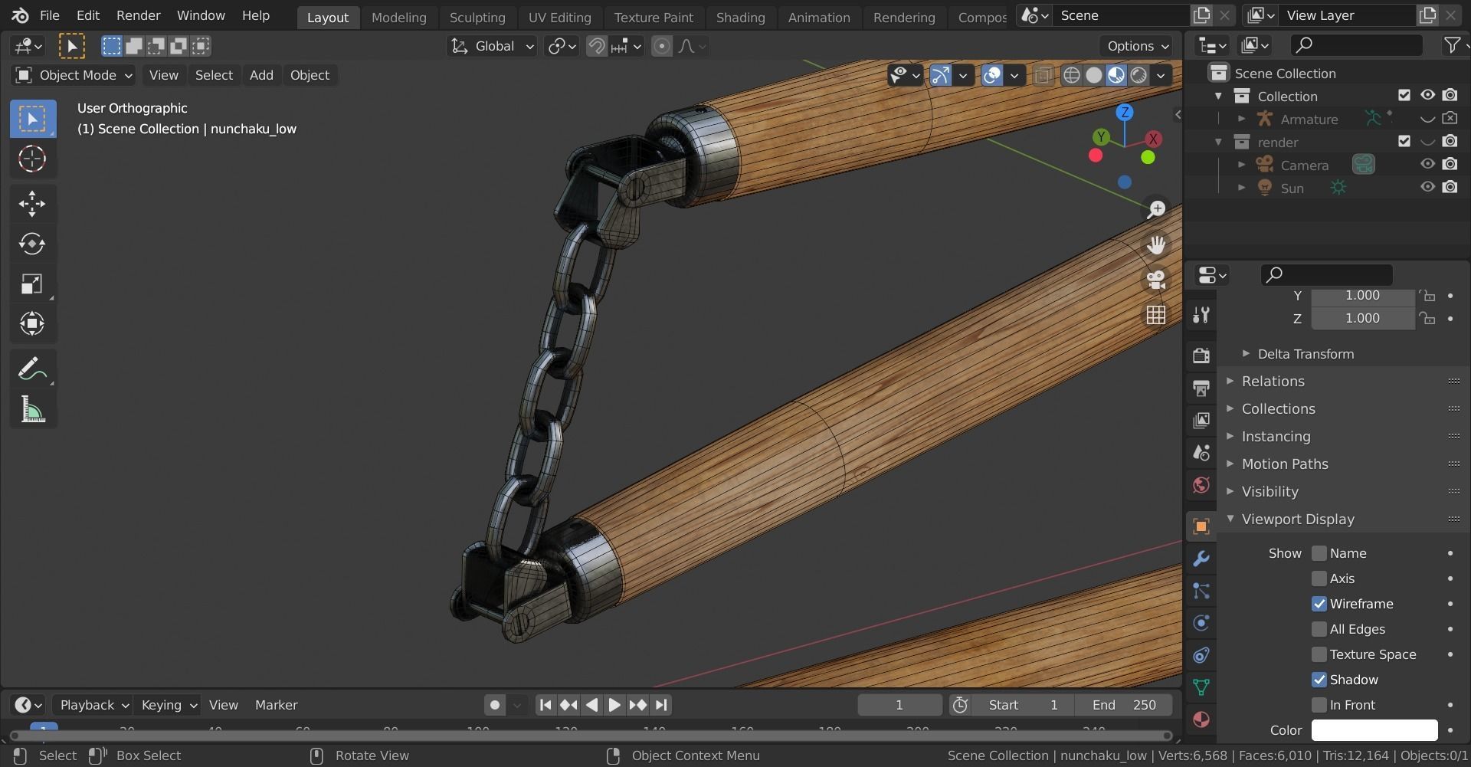Hide the Sun in viewport
Screen dimensions: 1471x767
pos(1427,187)
